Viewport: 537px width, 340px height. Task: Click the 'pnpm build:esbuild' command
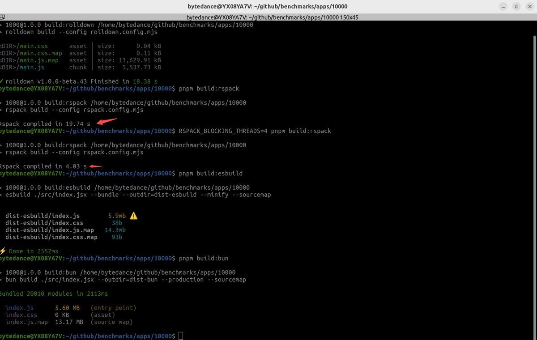210,174
